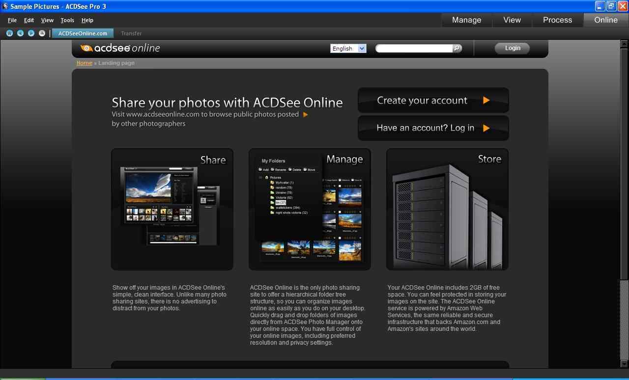629x380 pixels.
Task: Click inside the search input field
Action: 413,48
